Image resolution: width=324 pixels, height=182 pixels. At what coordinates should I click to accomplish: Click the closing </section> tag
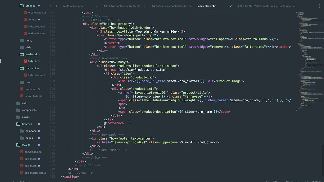coord(70,177)
